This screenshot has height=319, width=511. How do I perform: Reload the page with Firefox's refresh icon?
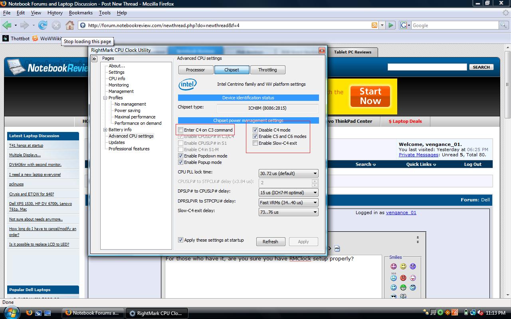[x=43, y=25]
